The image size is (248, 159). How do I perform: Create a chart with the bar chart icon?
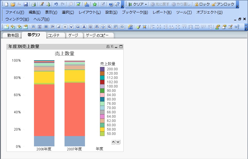[x=59, y=27]
